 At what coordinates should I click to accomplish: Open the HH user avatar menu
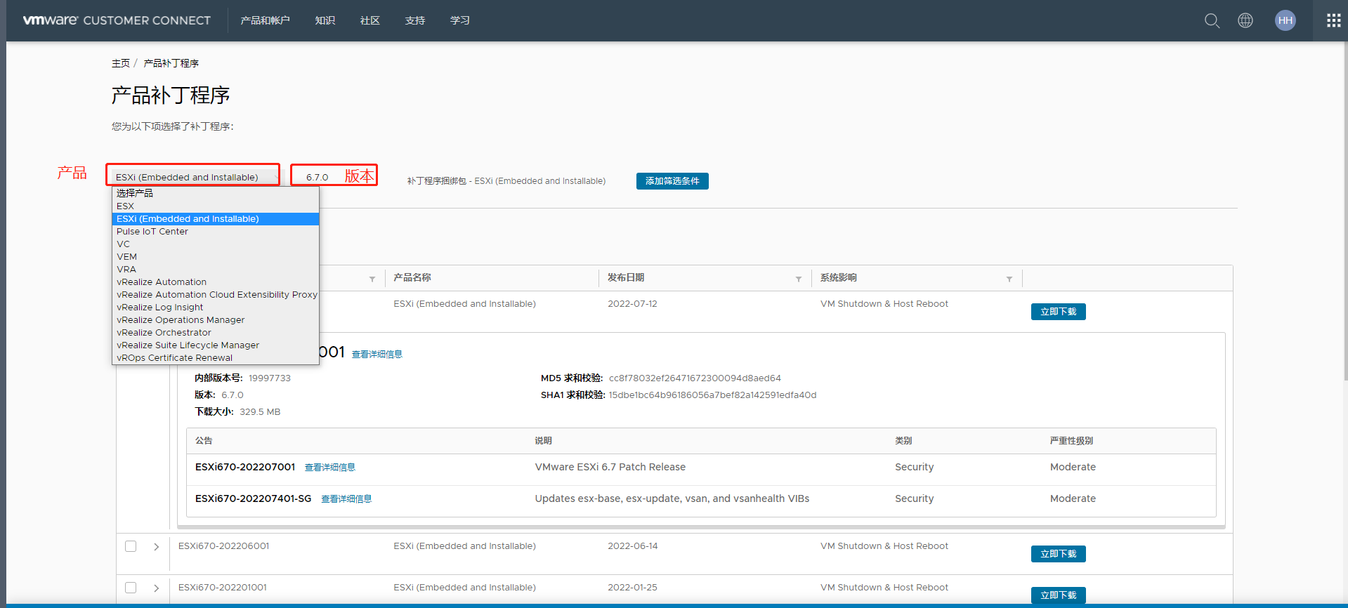(x=1285, y=20)
